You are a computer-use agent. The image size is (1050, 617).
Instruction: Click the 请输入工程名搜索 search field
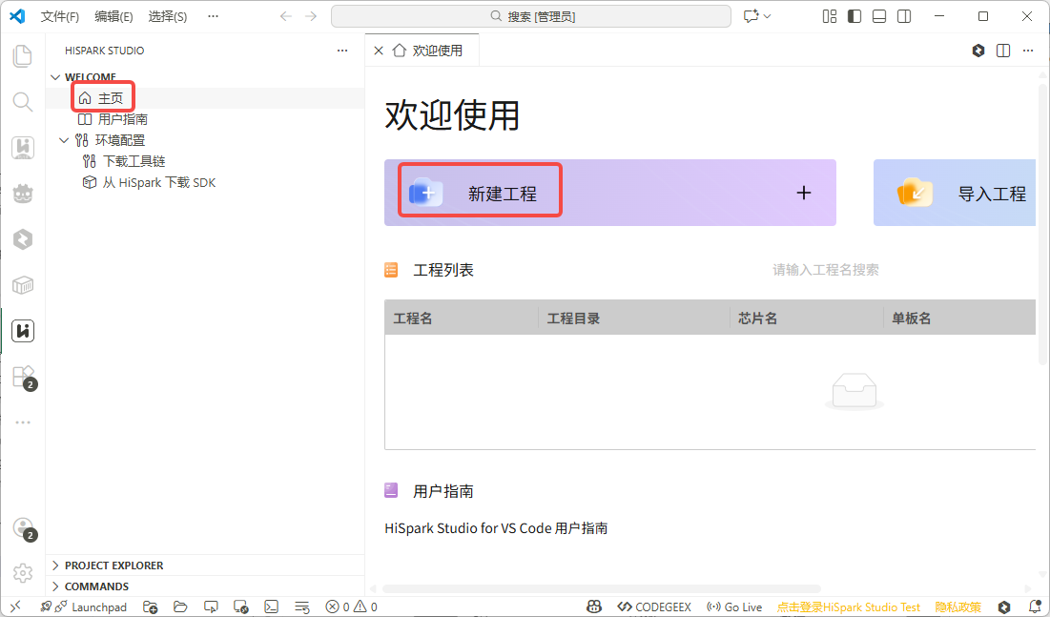click(826, 270)
